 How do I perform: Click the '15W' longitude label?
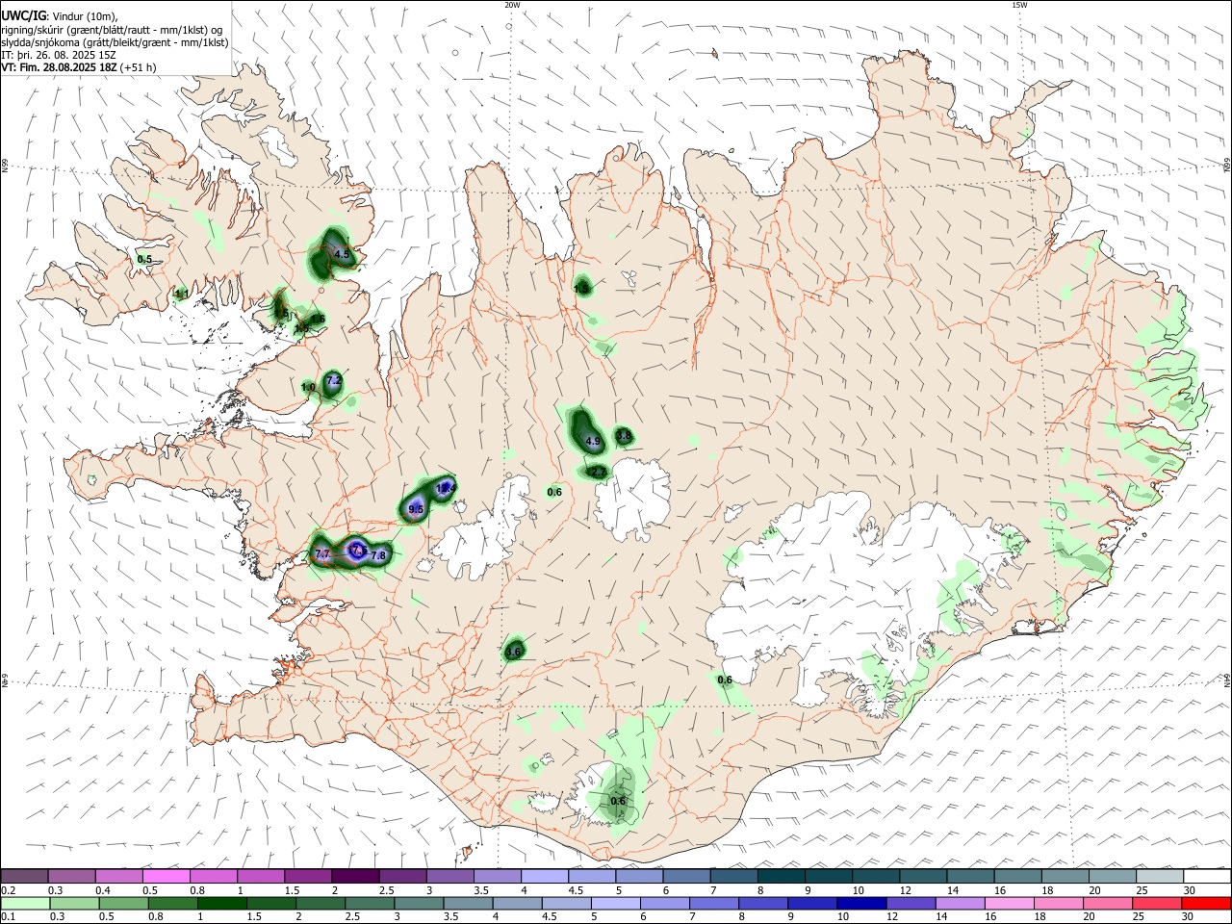(1019, 5)
